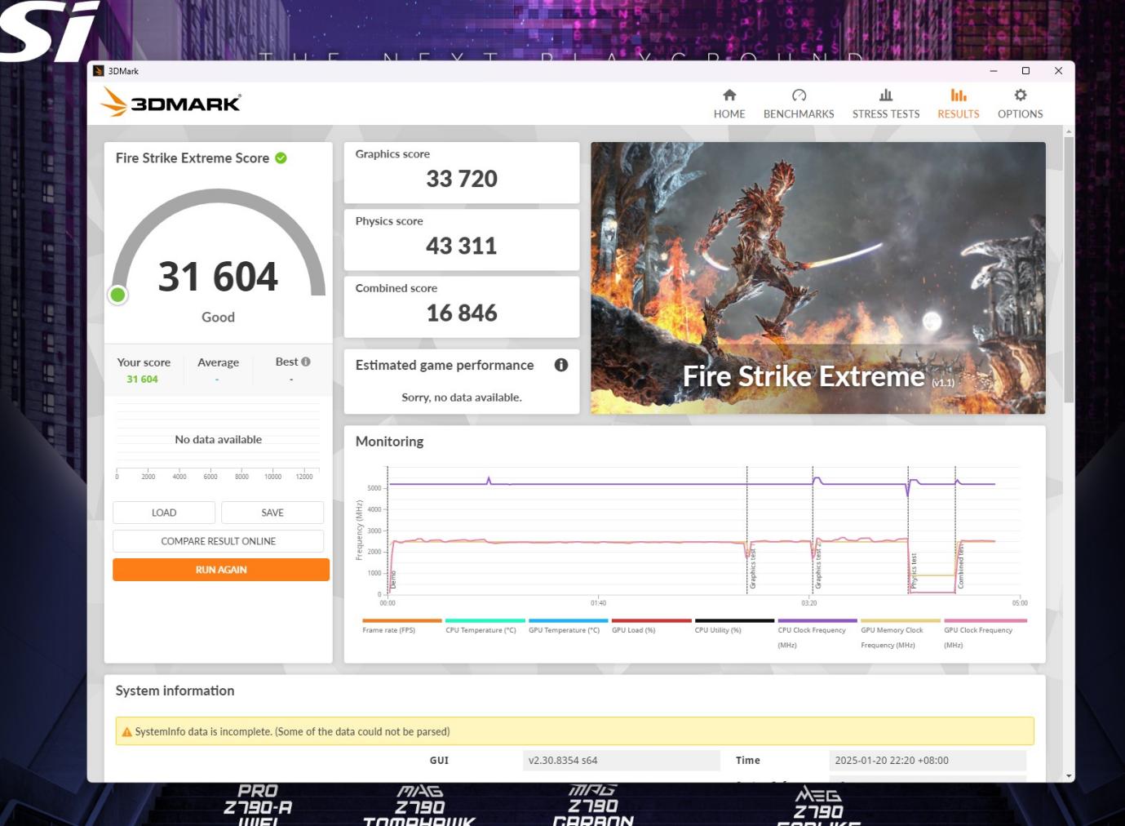Image resolution: width=1125 pixels, height=826 pixels.
Task: Click the Physics score value 43 311
Action: [x=462, y=246]
